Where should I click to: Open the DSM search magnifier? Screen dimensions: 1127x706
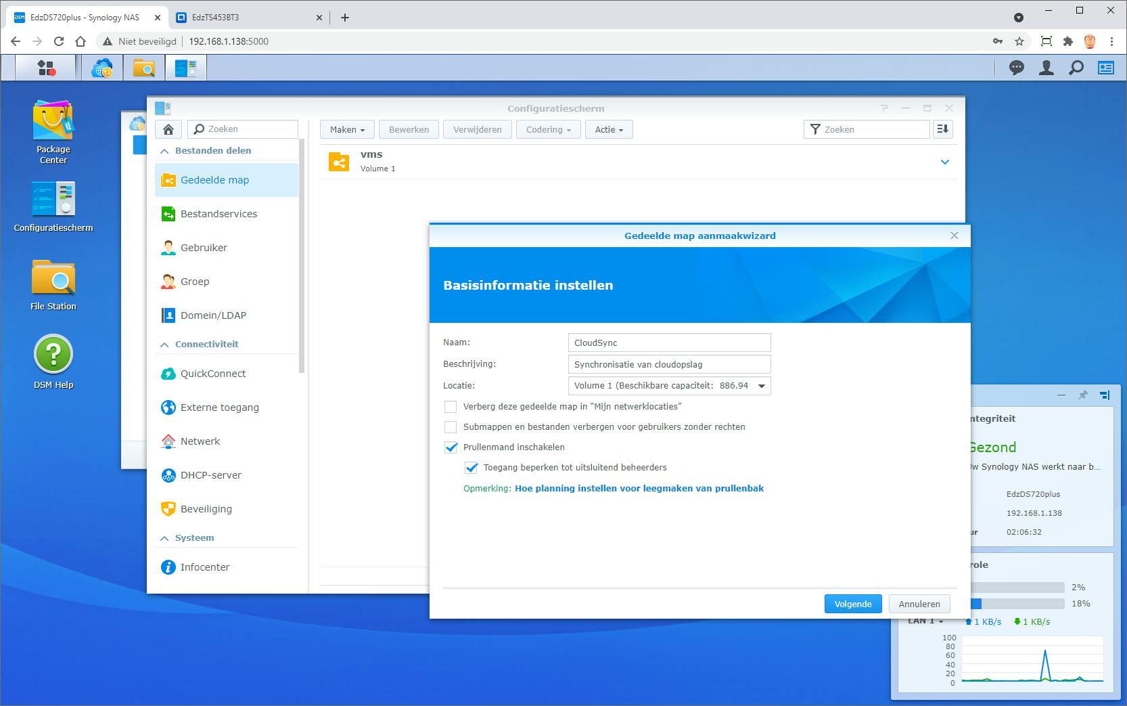(1076, 68)
